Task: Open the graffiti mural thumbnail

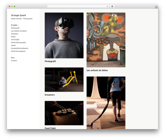Action: pos(106,40)
